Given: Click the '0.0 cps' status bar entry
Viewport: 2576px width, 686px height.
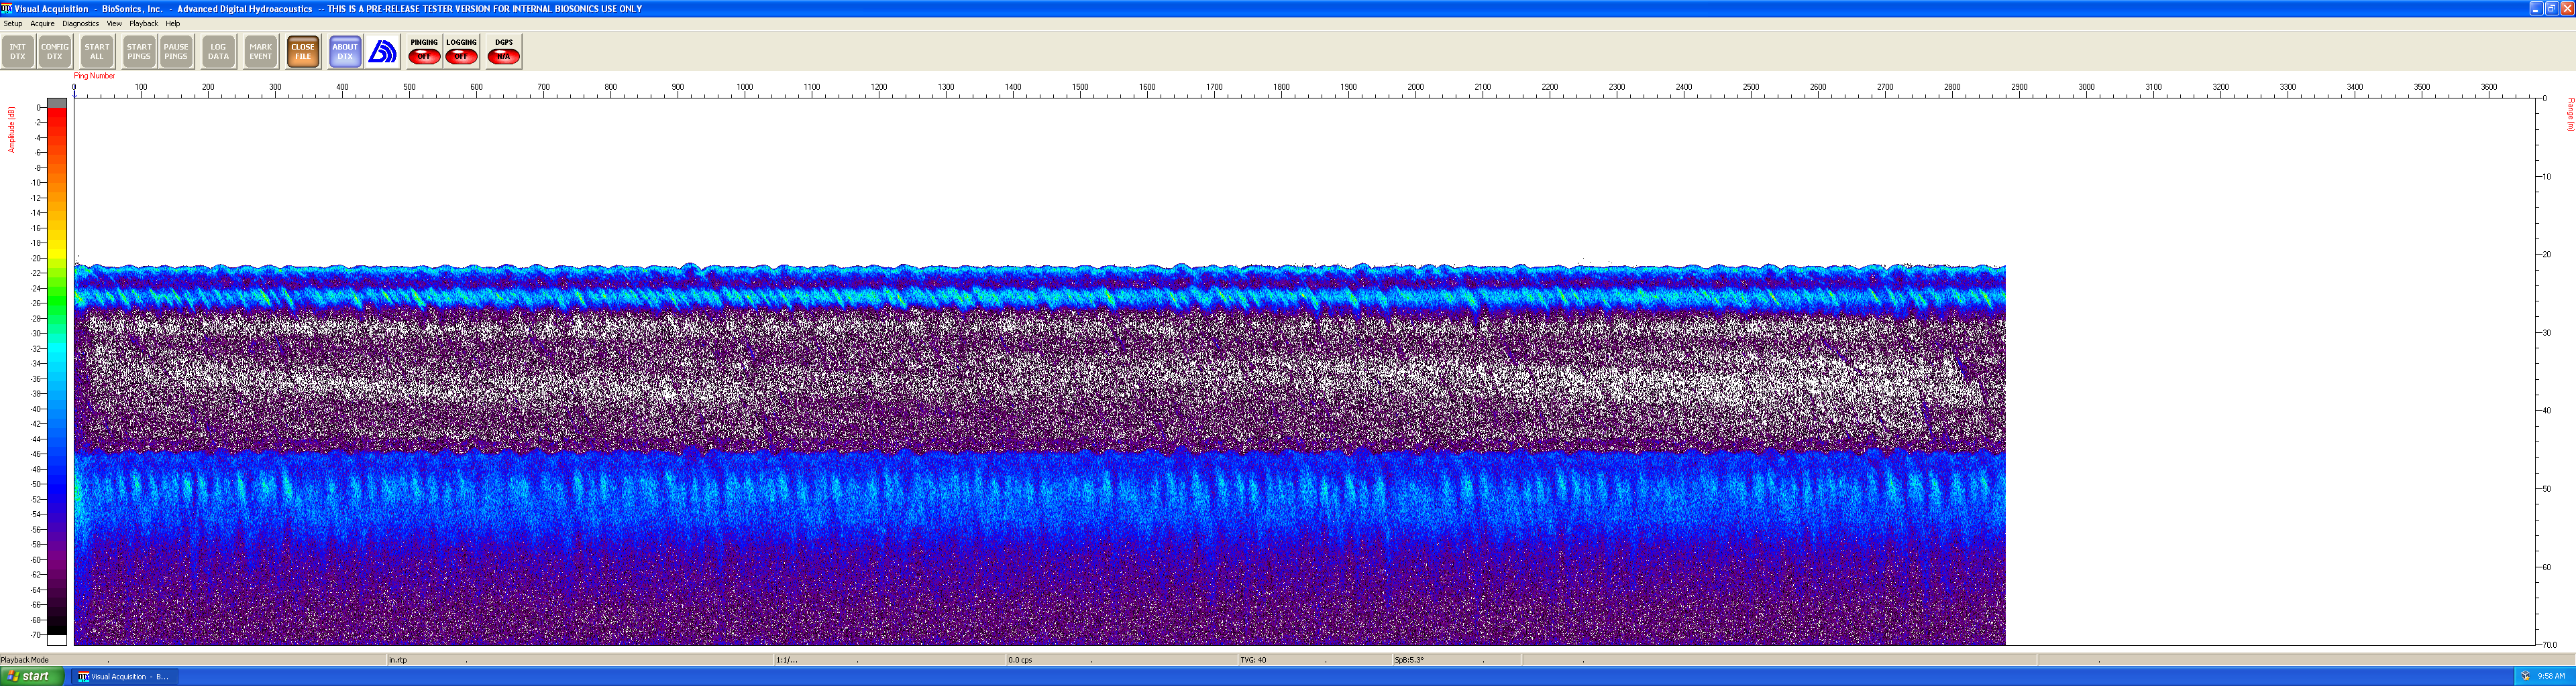Looking at the screenshot, I should (1020, 660).
